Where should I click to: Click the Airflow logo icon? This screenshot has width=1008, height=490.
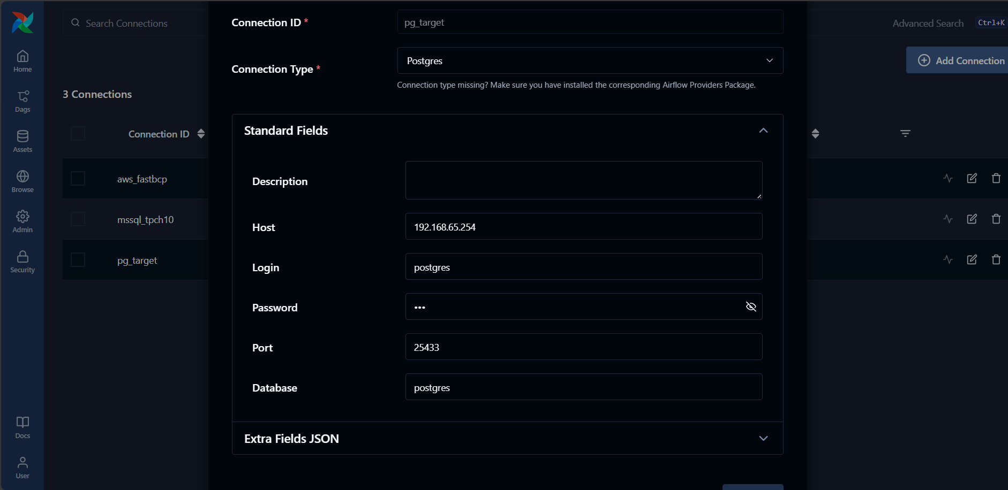tap(22, 22)
